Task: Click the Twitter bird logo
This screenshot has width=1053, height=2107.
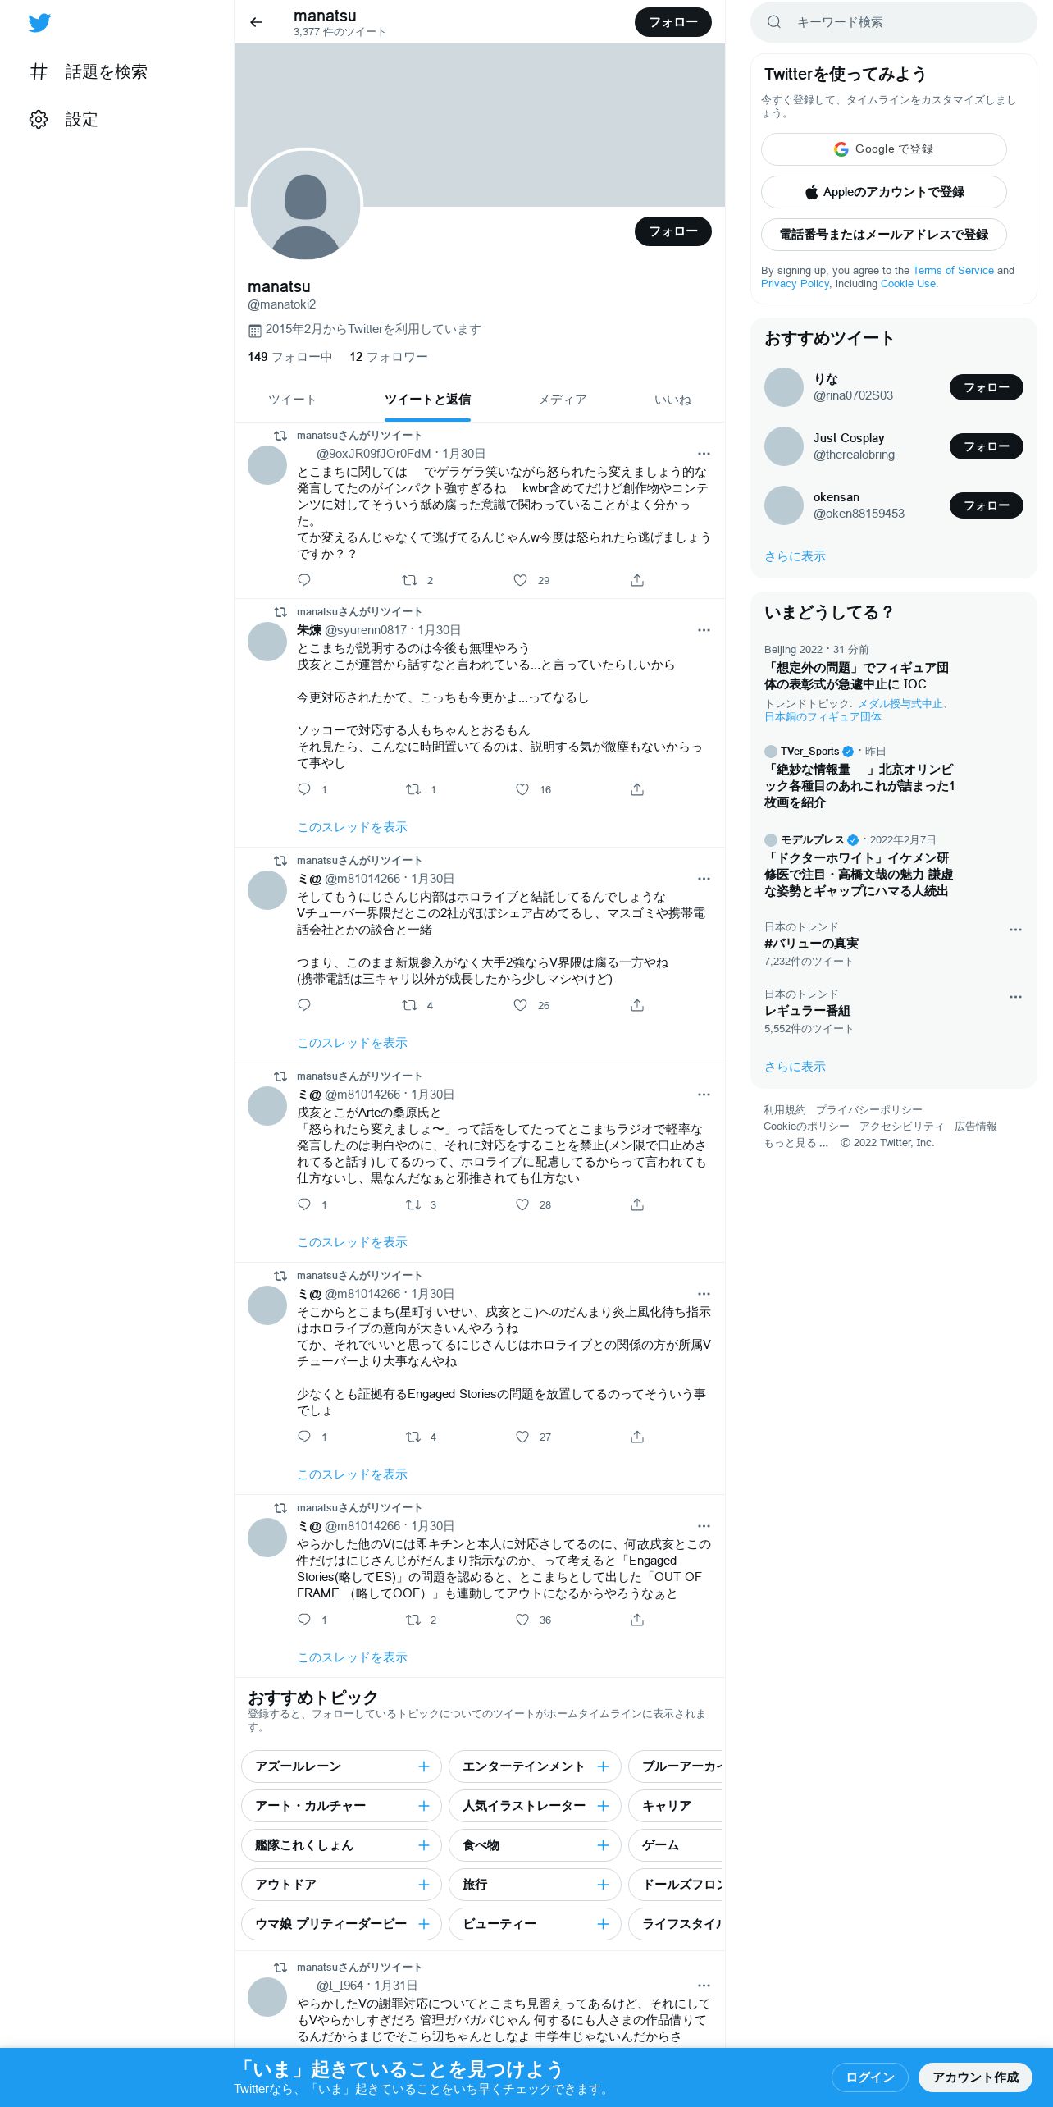Action: coord(39,23)
